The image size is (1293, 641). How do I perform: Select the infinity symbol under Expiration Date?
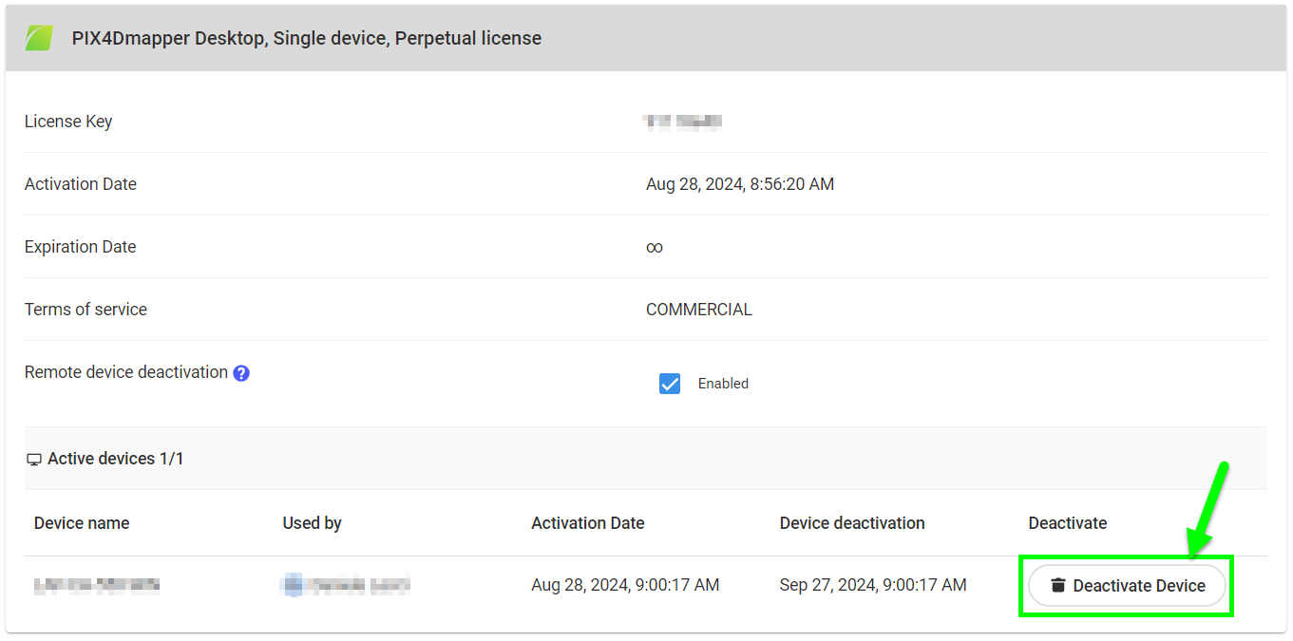pos(654,246)
